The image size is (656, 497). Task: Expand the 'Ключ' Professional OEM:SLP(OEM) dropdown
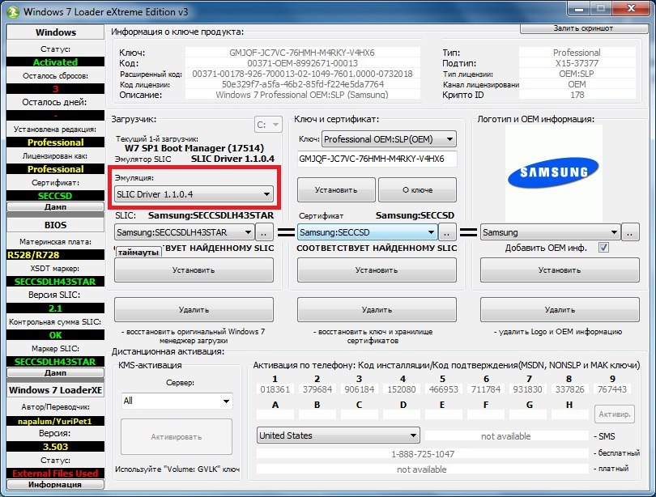[389, 139]
